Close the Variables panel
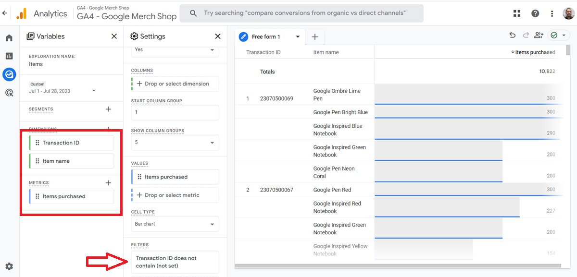This screenshot has height=277, width=577. click(114, 36)
